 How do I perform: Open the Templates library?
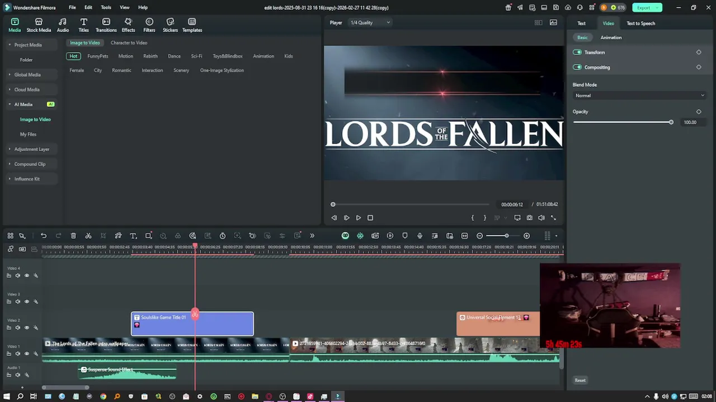click(x=192, y=25)
